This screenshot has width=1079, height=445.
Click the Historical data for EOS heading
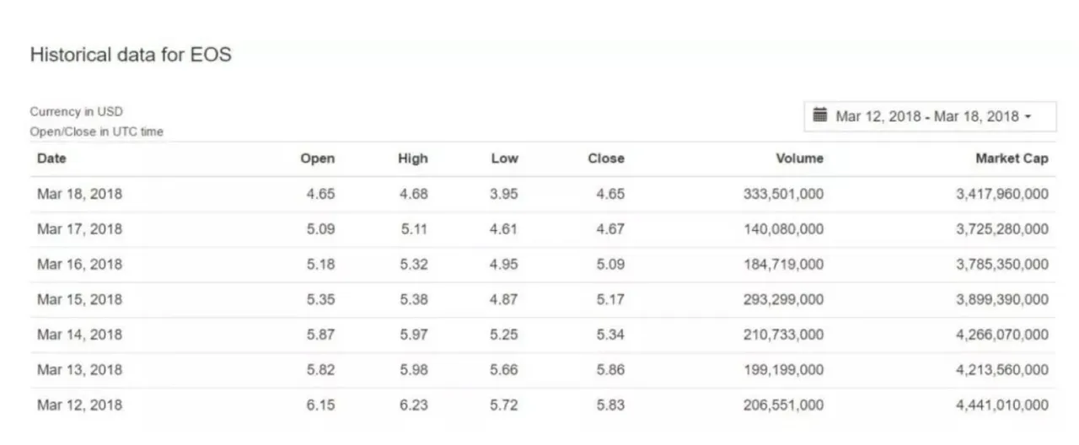pyautogui.click(x=131, y=55)
